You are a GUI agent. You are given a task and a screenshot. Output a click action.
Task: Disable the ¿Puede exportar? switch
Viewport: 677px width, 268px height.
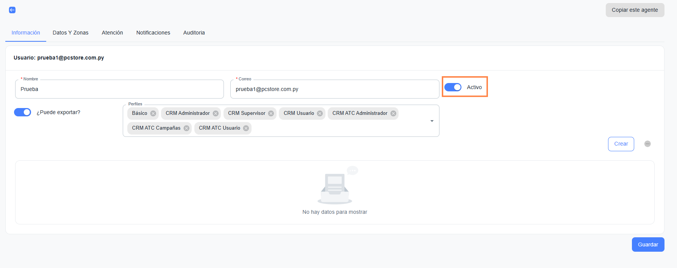22,112
